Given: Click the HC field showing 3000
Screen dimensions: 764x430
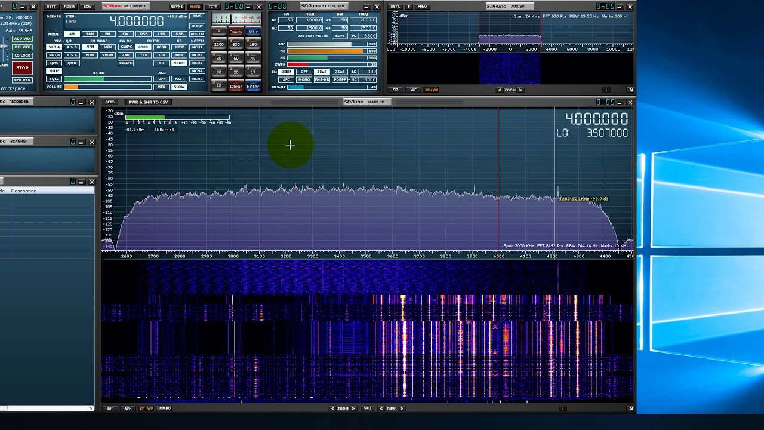Looking at the screenshot, I should coord(368,79).
